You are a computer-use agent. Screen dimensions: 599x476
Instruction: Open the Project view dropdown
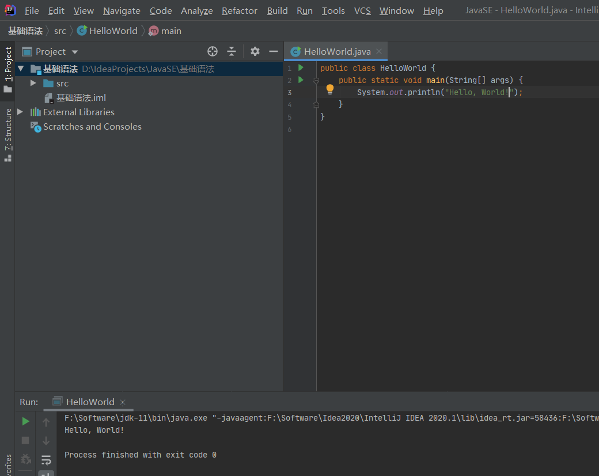coord(75,52)
